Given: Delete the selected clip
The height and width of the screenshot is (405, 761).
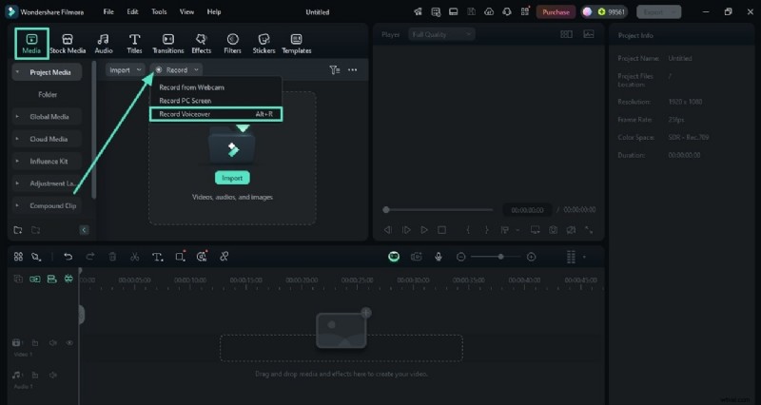Looking at the screenshot, I should (112, 257).
